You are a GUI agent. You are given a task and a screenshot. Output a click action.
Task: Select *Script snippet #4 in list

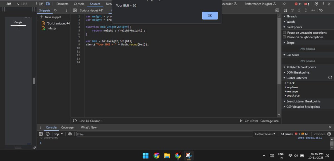click(x=56, y=23)
